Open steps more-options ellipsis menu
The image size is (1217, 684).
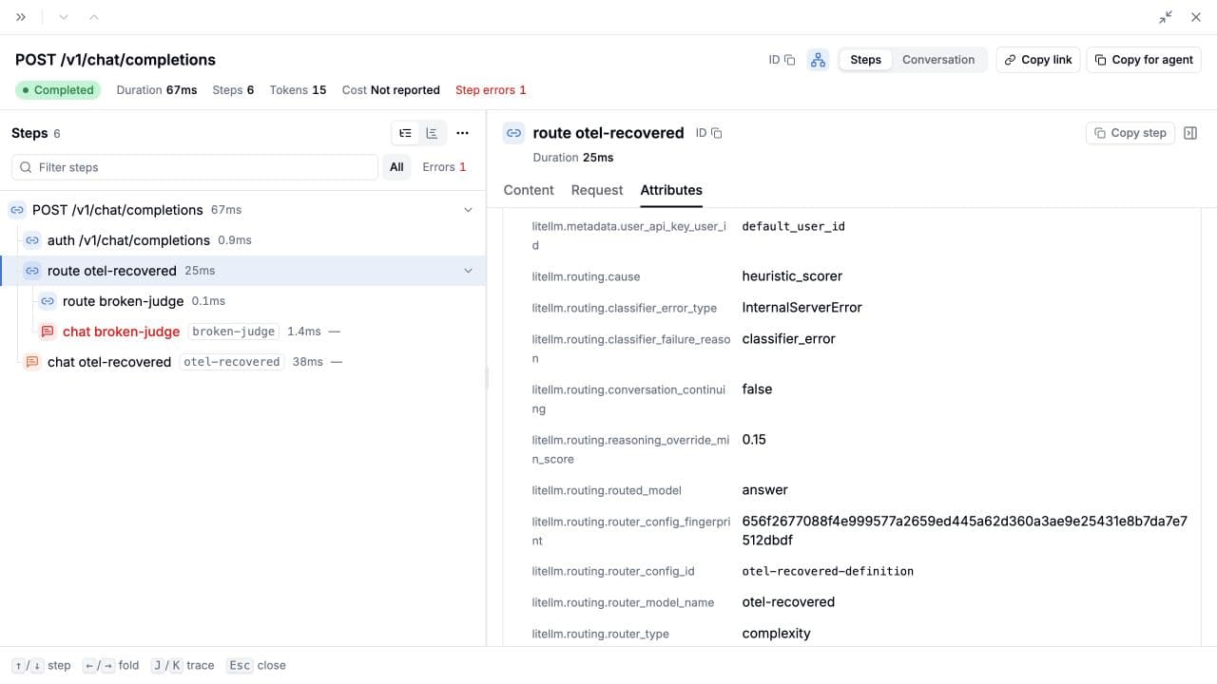tap(462, 133)
